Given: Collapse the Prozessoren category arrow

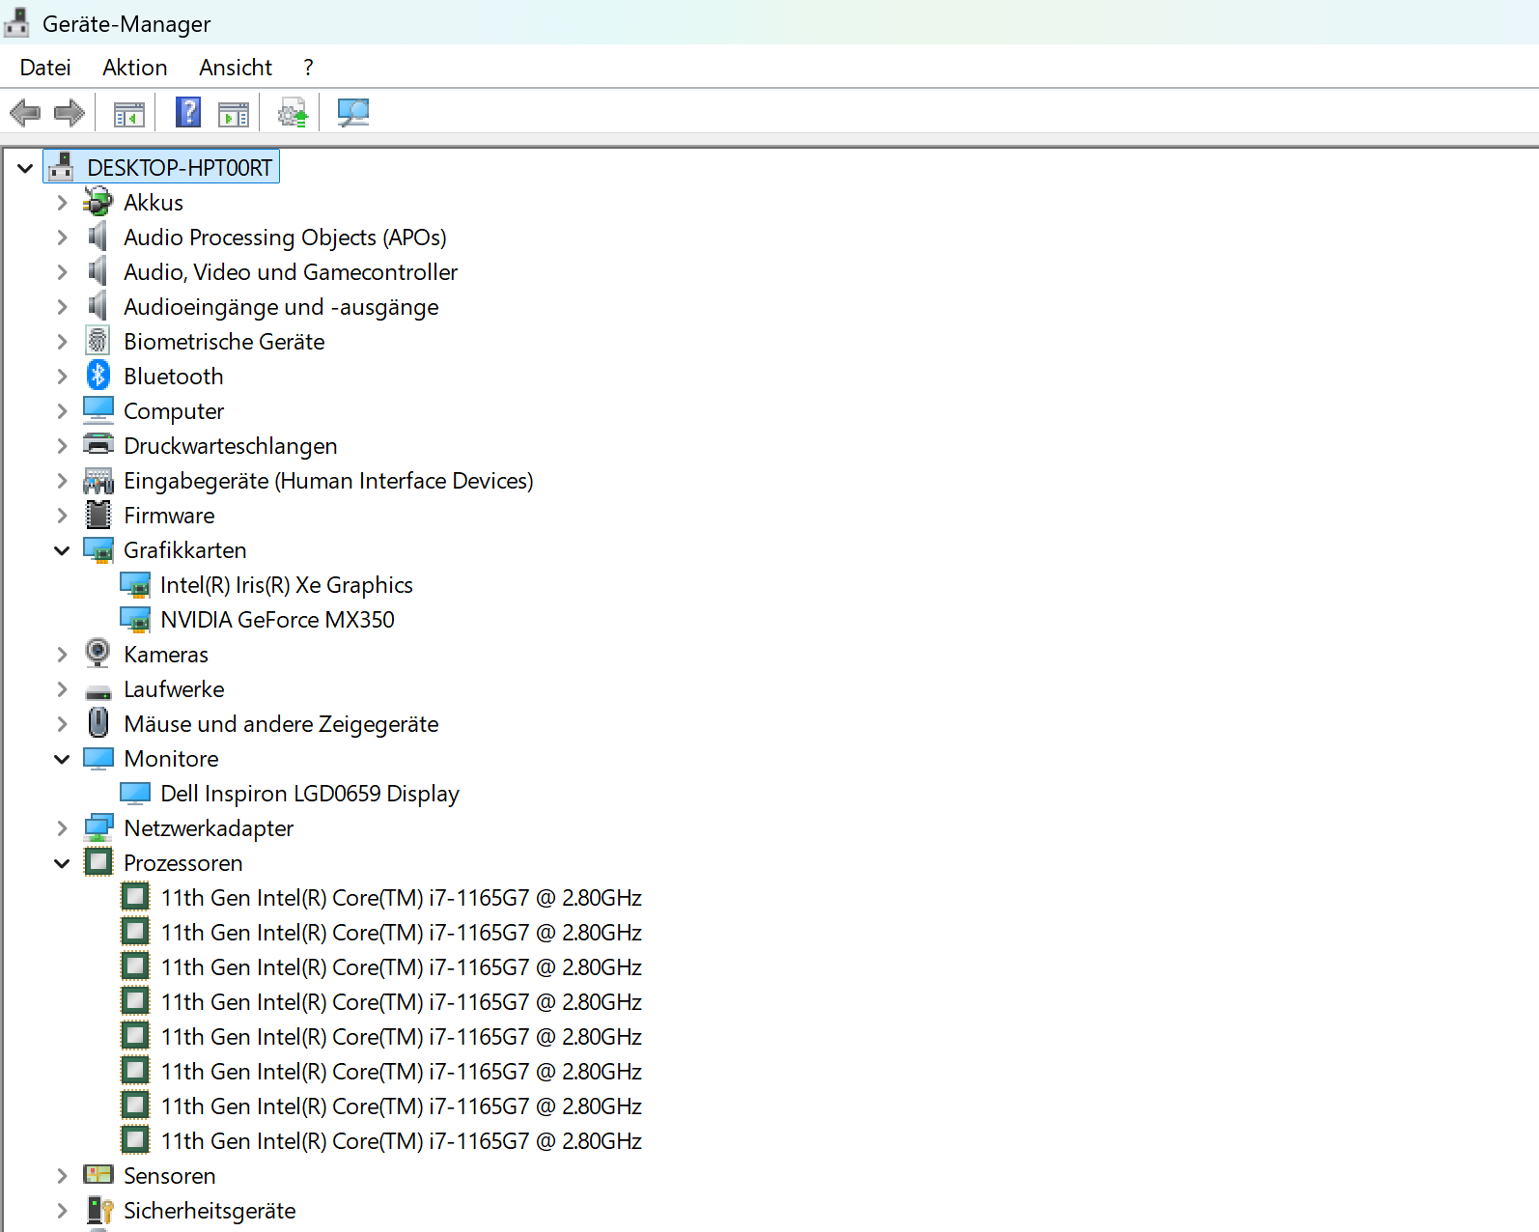Looking at the screenshot, I should [x=62, y=863].
